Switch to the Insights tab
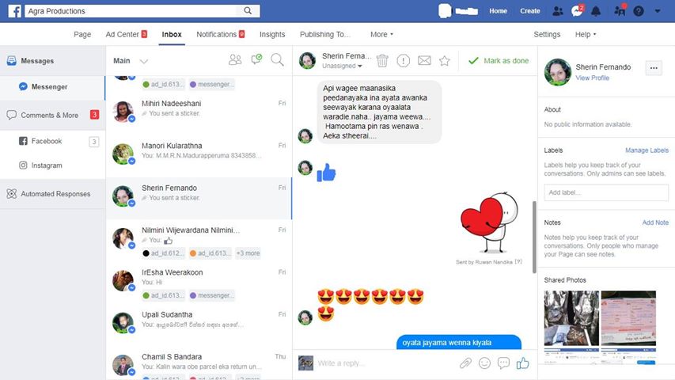Screen dimensions: 675x380 point(272,35)
